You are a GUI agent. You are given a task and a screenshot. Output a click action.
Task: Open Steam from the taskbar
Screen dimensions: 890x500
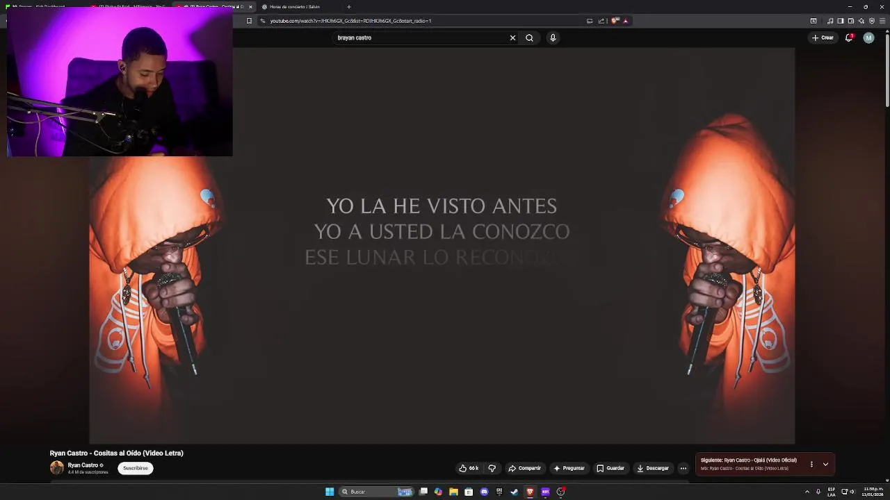click(x=515, y=492)
